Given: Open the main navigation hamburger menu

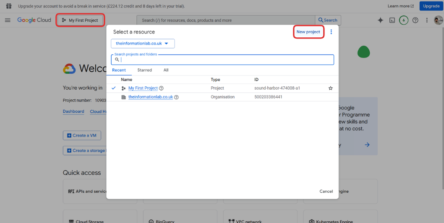Looking at the screenshot, I should [x=8, y=20].
